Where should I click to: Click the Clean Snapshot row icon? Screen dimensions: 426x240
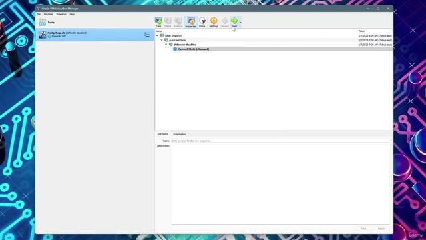pos(162,35)
